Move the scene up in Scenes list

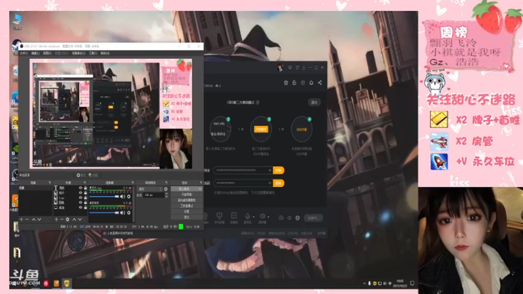(x=34, y=220)
